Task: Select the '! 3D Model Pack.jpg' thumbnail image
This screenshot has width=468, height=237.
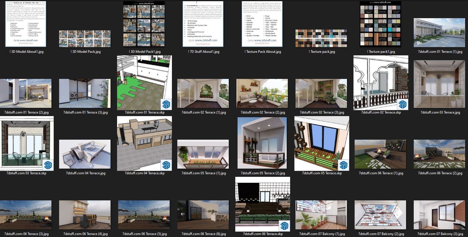Action: click(85, 39)
